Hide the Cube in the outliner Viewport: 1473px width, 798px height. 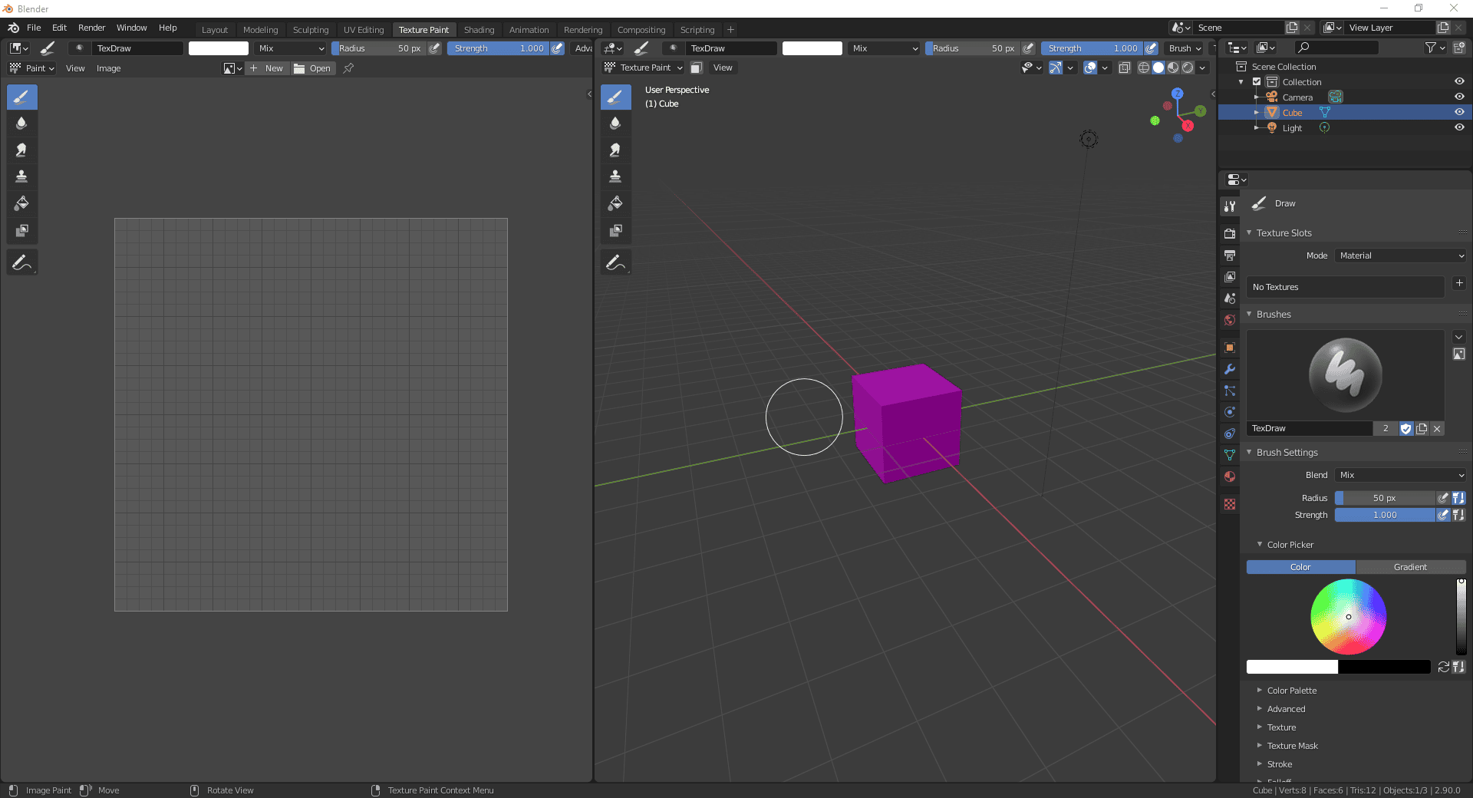click(1459, 112)
